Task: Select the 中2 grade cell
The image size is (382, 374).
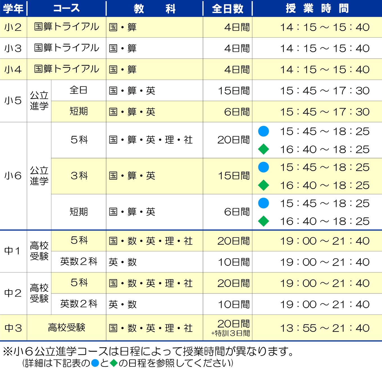Action: 13,293
